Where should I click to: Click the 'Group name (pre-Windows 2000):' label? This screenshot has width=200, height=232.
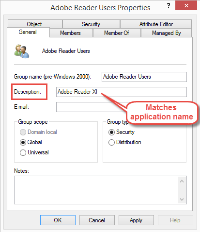pos(52,77)
